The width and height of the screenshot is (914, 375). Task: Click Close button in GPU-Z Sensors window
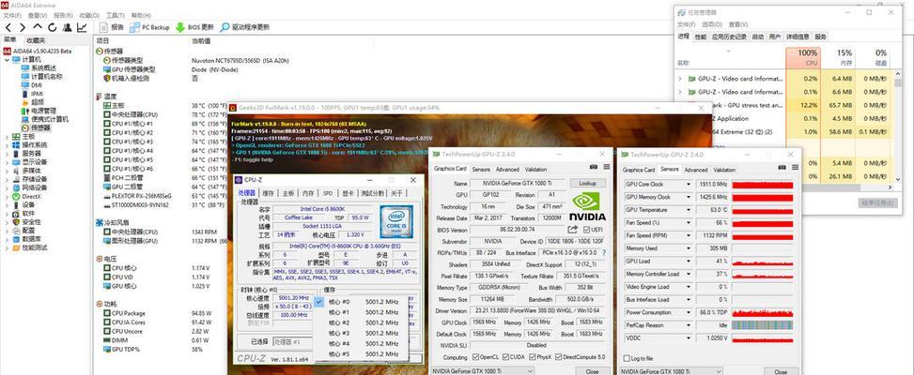(x=781, y=371)
